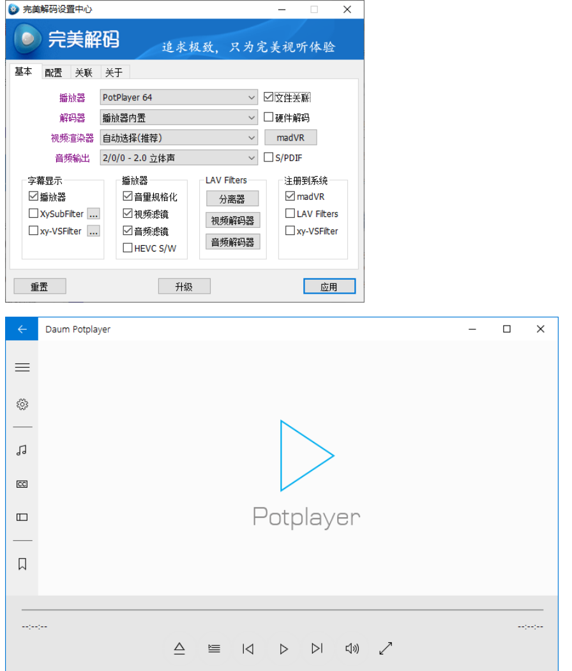Open the 音频输出 dropdown

tap(179, 158)
